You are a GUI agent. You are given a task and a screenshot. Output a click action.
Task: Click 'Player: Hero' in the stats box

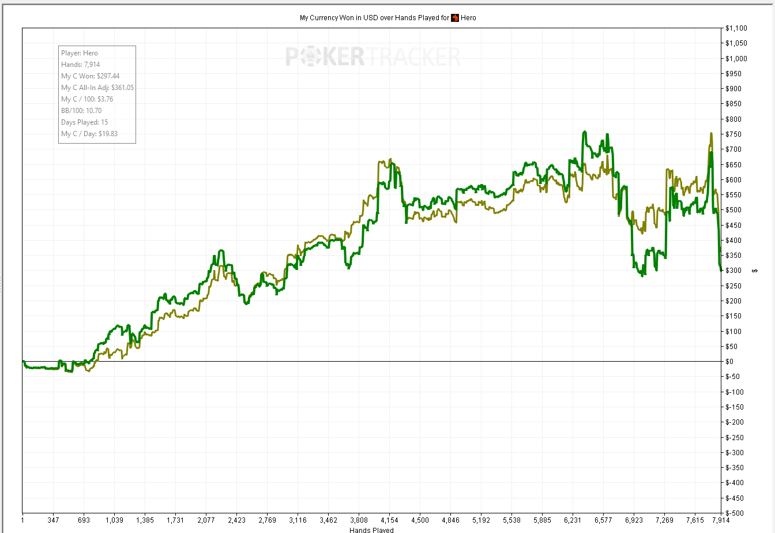click(x=80, y=53)
